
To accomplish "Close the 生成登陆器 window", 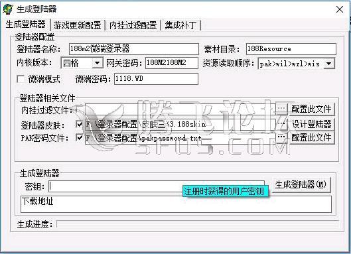I will click(340, 9).
